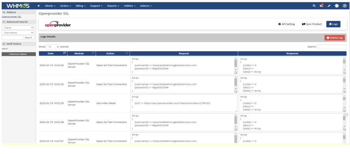Open the Support menu

click(96, 6)
